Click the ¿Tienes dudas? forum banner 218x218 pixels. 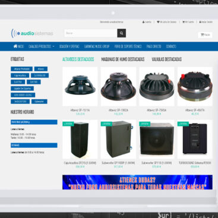click(137, 182)
